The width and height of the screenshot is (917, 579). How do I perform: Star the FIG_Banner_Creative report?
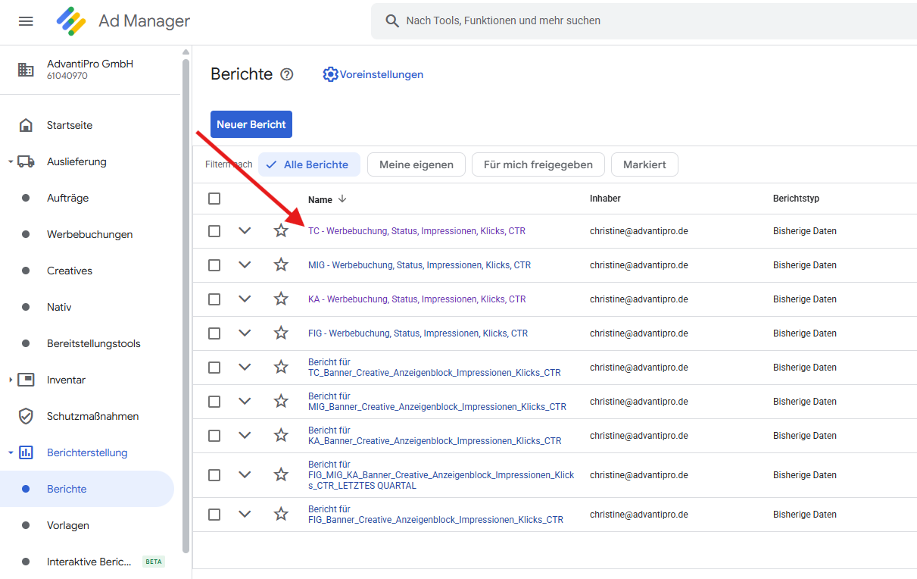click(281, 514)
